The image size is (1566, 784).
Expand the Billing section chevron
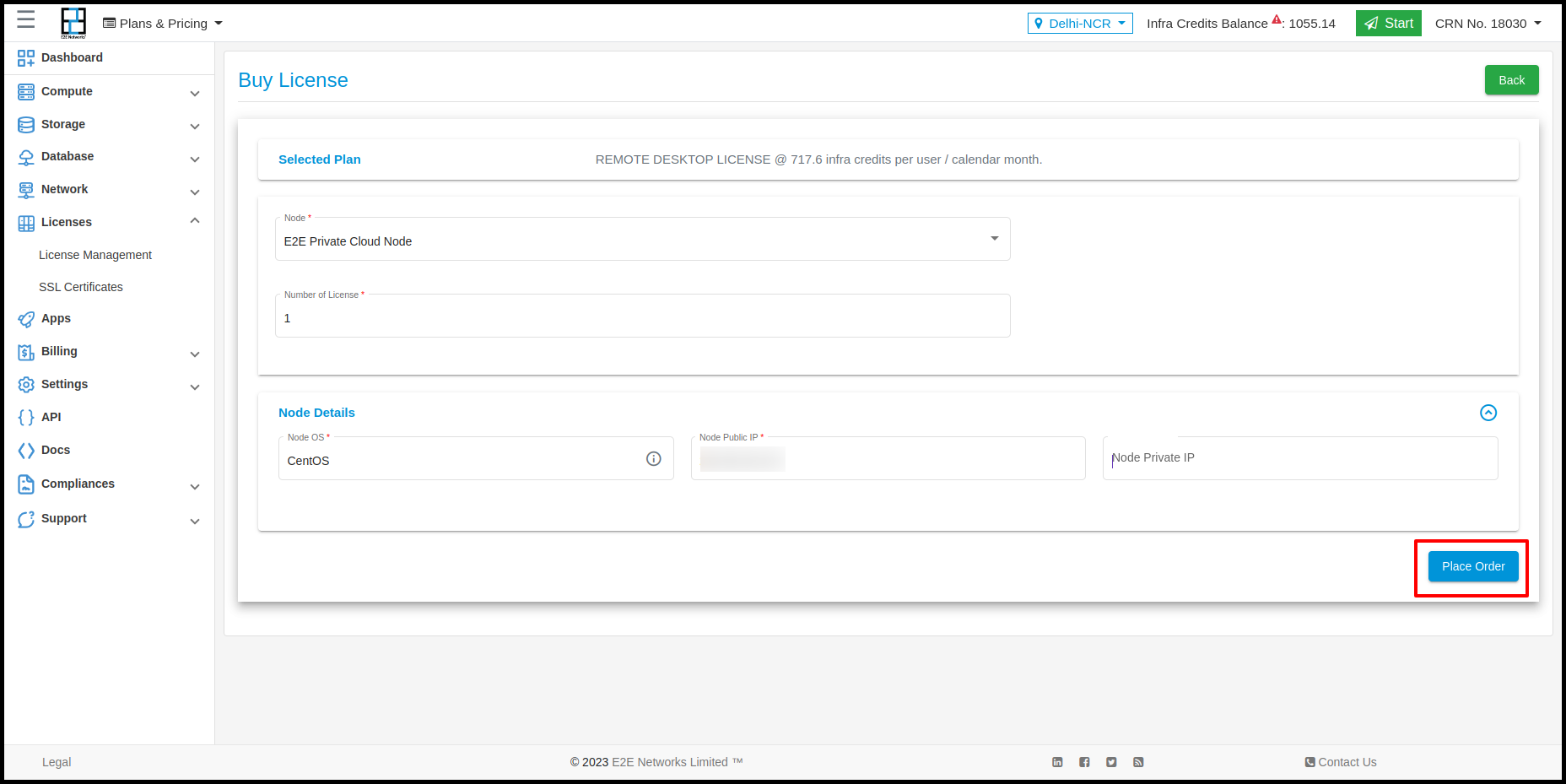(x=195, y=354)
